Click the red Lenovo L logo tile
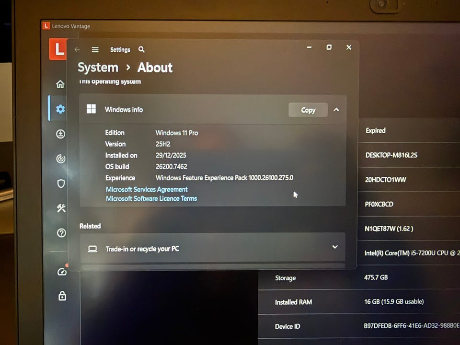The width and height of the screenshot is (460, 345). tap(58, 49)
